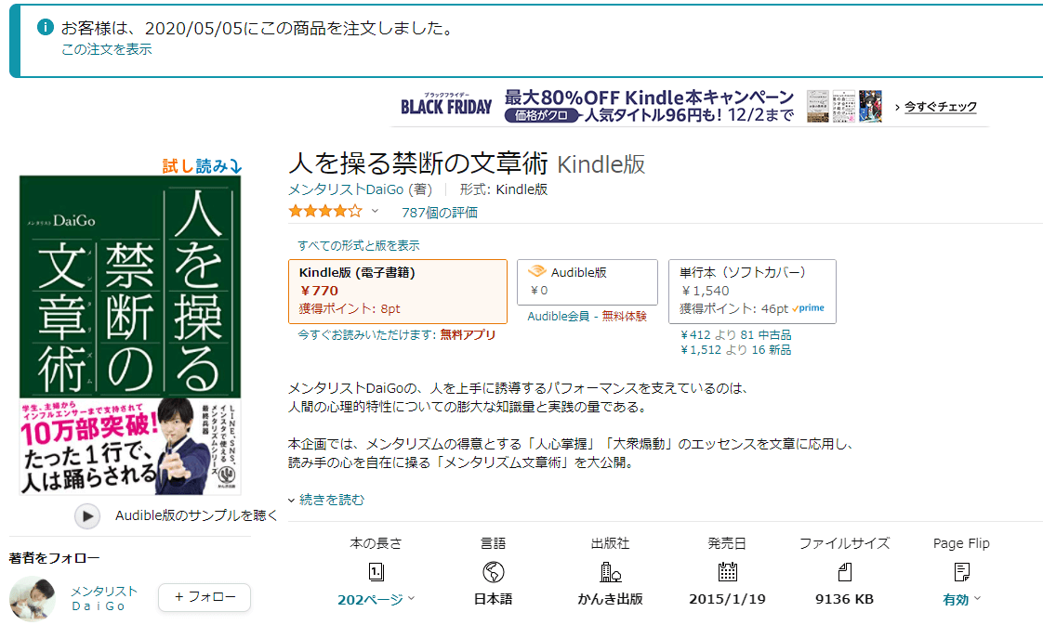Click the 9136 KB file size
The image size is (1043, 625).
[845, 599]
